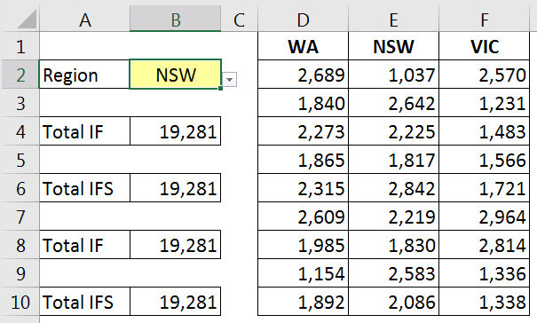Viewport: 537px width, 323px height.
Task: Select VIC value 1,231
Action: 485,103
